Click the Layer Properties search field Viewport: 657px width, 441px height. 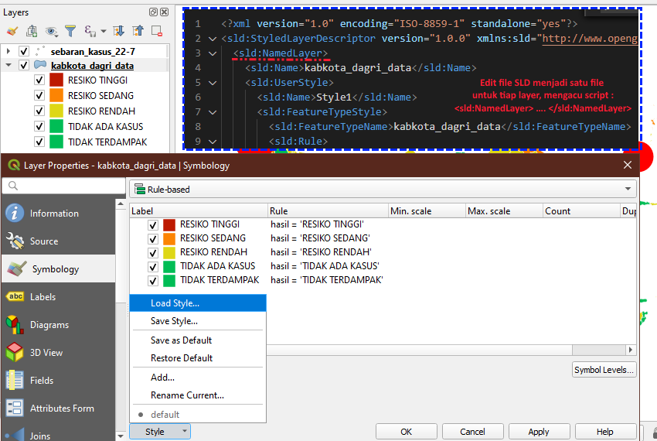[64, 186]
